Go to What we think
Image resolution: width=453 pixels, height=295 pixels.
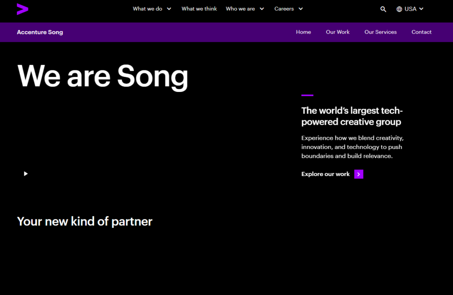(x=199, y=9)
